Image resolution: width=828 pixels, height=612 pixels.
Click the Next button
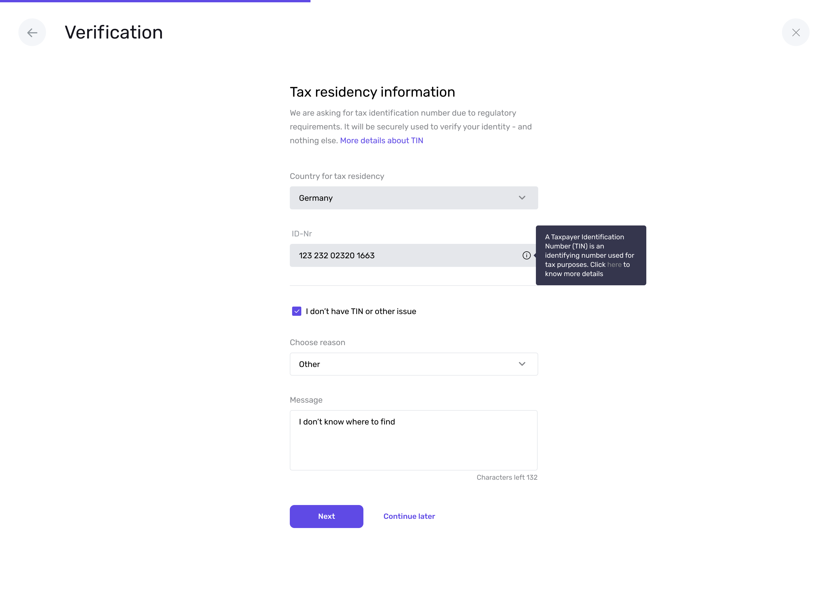[x=326, y=517]
